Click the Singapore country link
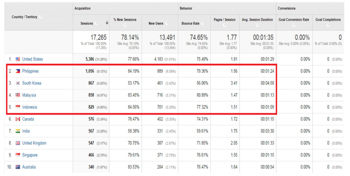The width and height of the screenshot is (350, 176). [30, 155]
